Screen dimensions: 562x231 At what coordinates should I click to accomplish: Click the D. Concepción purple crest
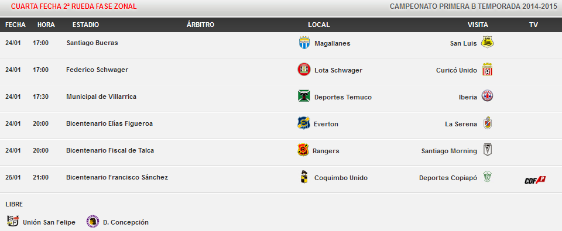[x=92, y=221]
